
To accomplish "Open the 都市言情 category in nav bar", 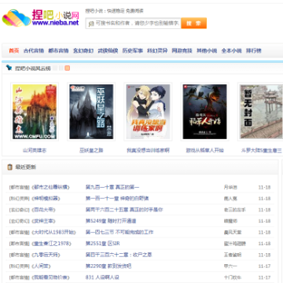I will [x=58, y=50].
